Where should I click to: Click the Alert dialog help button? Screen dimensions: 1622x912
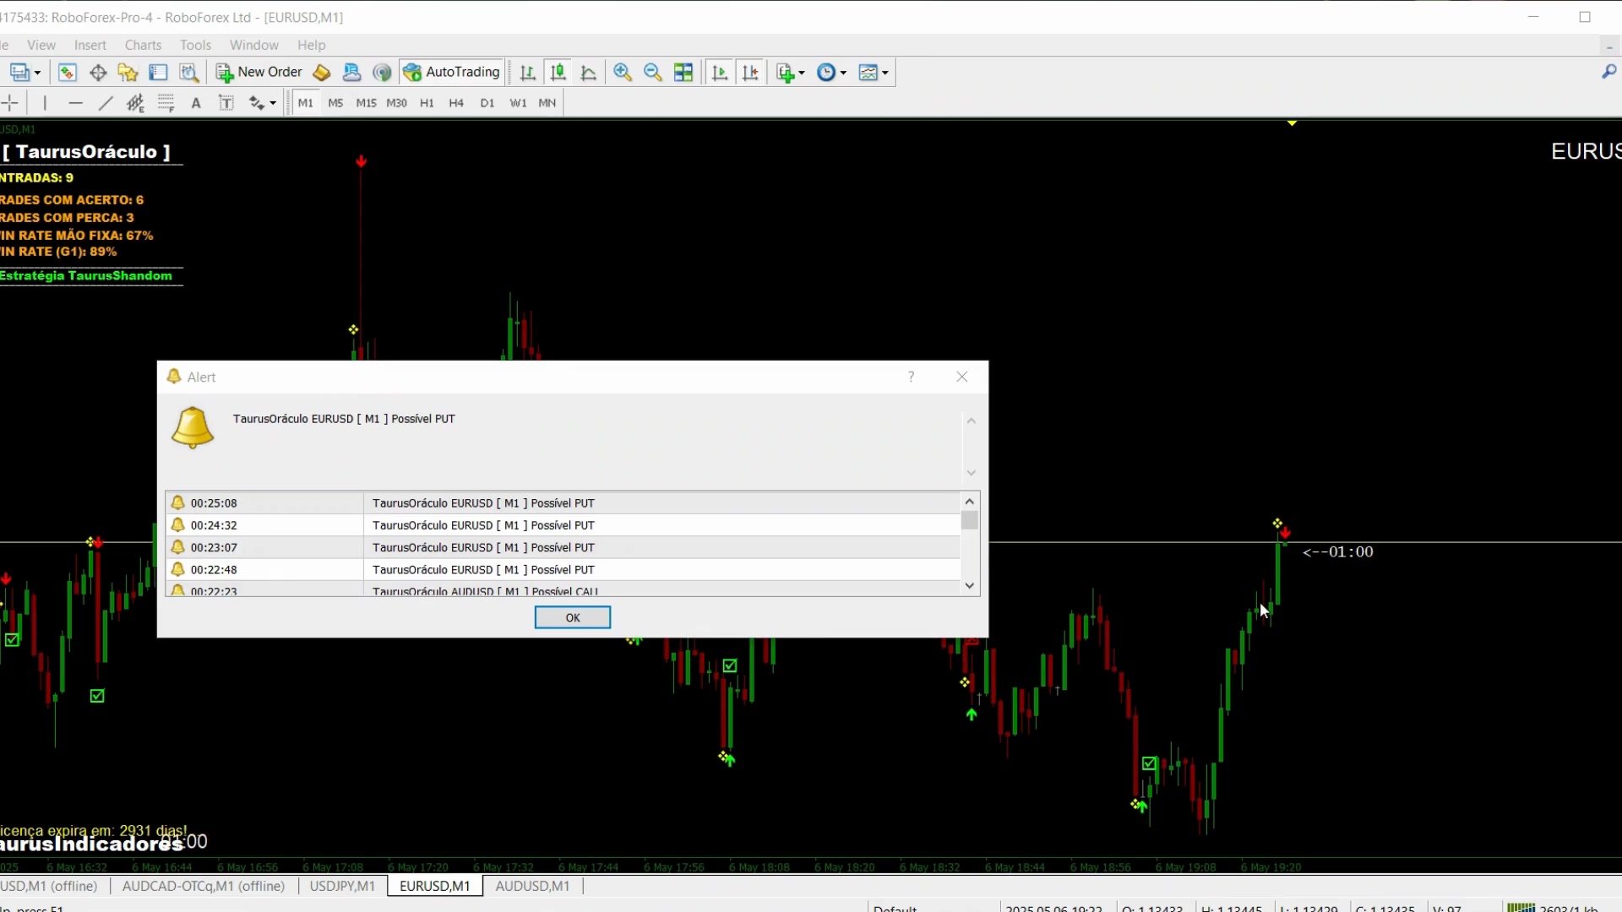click(x=911, y=377)
